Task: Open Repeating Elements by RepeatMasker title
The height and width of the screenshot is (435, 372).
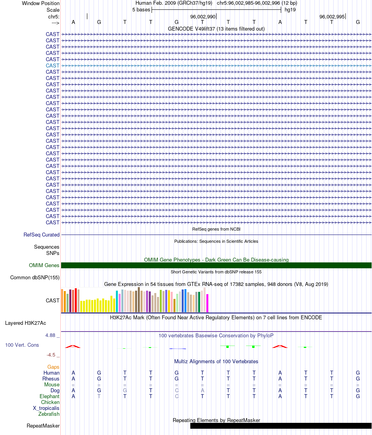Action: [216, 420]
